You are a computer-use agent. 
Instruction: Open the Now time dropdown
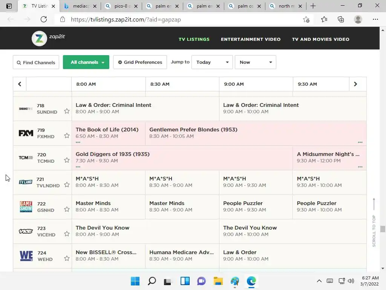pyautogui.click(x=255, y=62)
